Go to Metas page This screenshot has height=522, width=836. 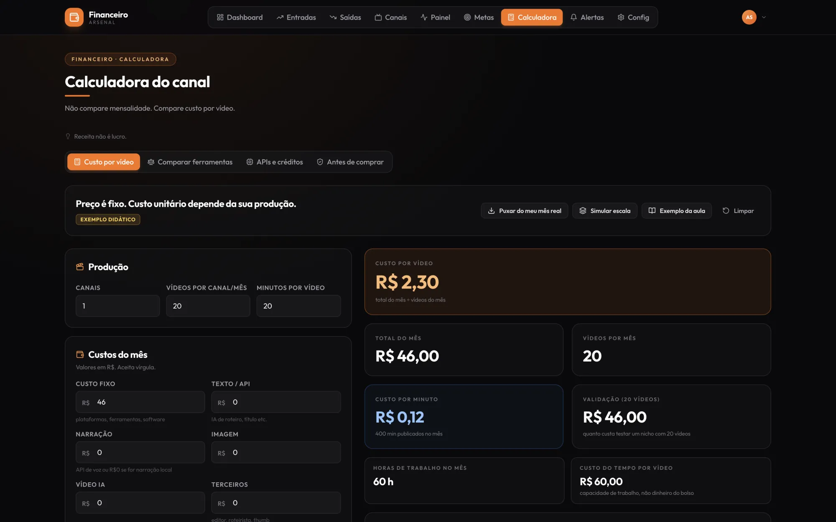pyautogui.click(x=479, y=17)
